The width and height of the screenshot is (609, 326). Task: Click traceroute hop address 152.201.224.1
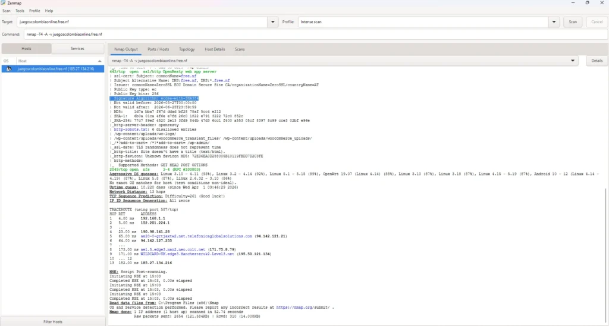click(x=155, y=223)
